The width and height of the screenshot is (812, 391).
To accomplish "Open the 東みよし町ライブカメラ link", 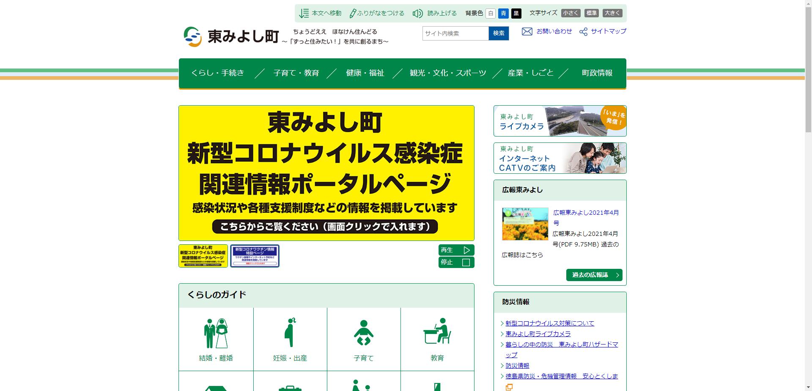I will (x=537, y=334).
